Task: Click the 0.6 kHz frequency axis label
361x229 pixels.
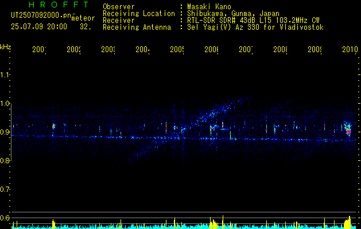Action: pos(5,218)
